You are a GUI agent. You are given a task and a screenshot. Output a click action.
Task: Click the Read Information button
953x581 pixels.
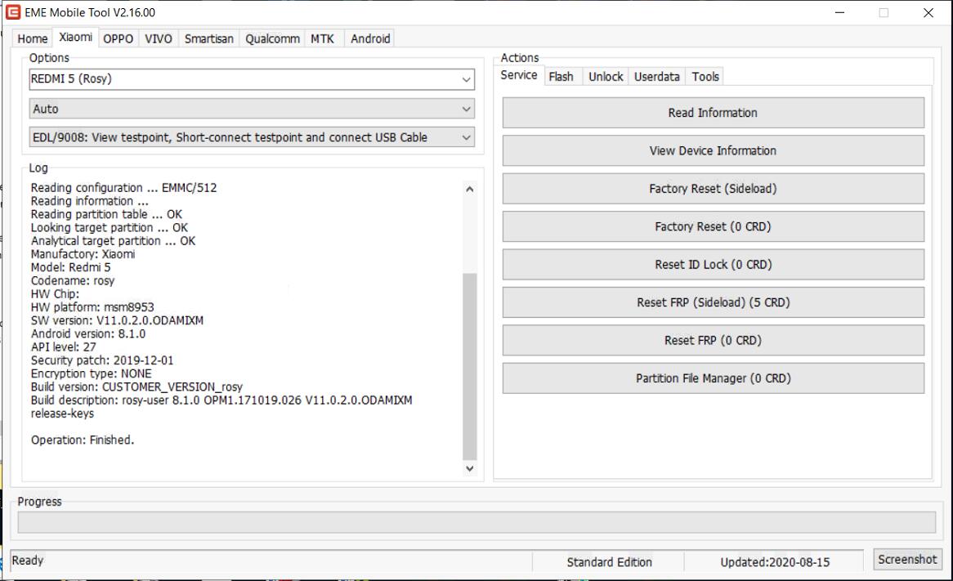(713, 113)
